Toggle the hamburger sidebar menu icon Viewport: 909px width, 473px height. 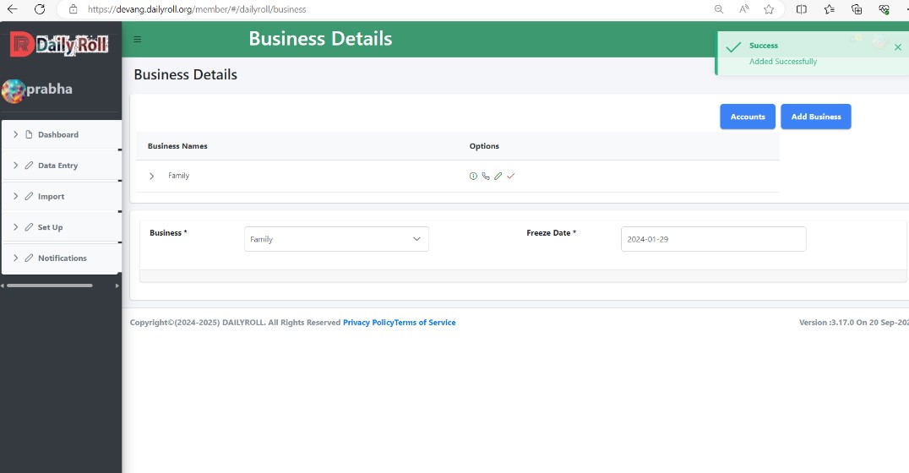click(x=138, y=40)
